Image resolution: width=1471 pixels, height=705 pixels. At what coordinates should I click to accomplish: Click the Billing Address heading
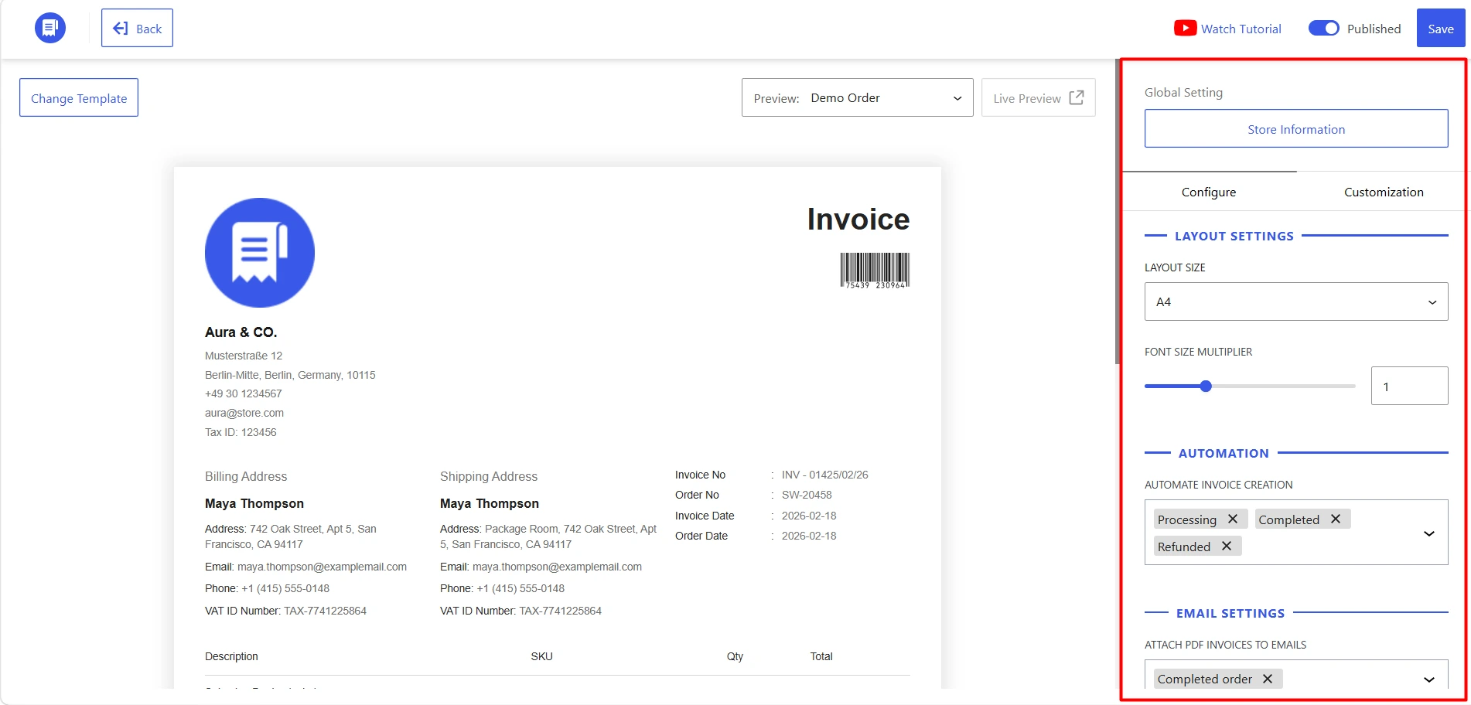[x=246, y=476]
